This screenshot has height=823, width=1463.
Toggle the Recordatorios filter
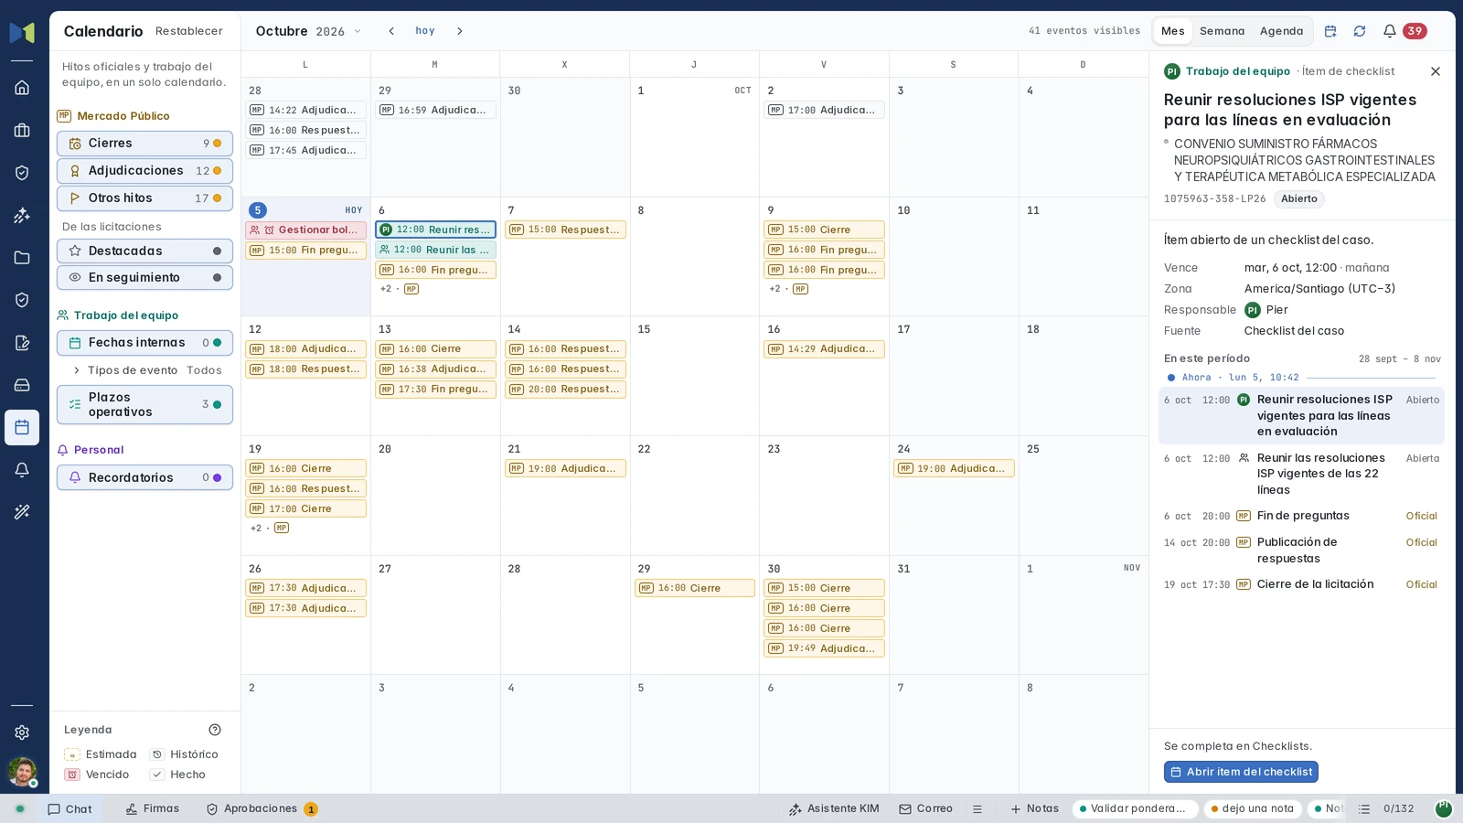click(144, 477)
